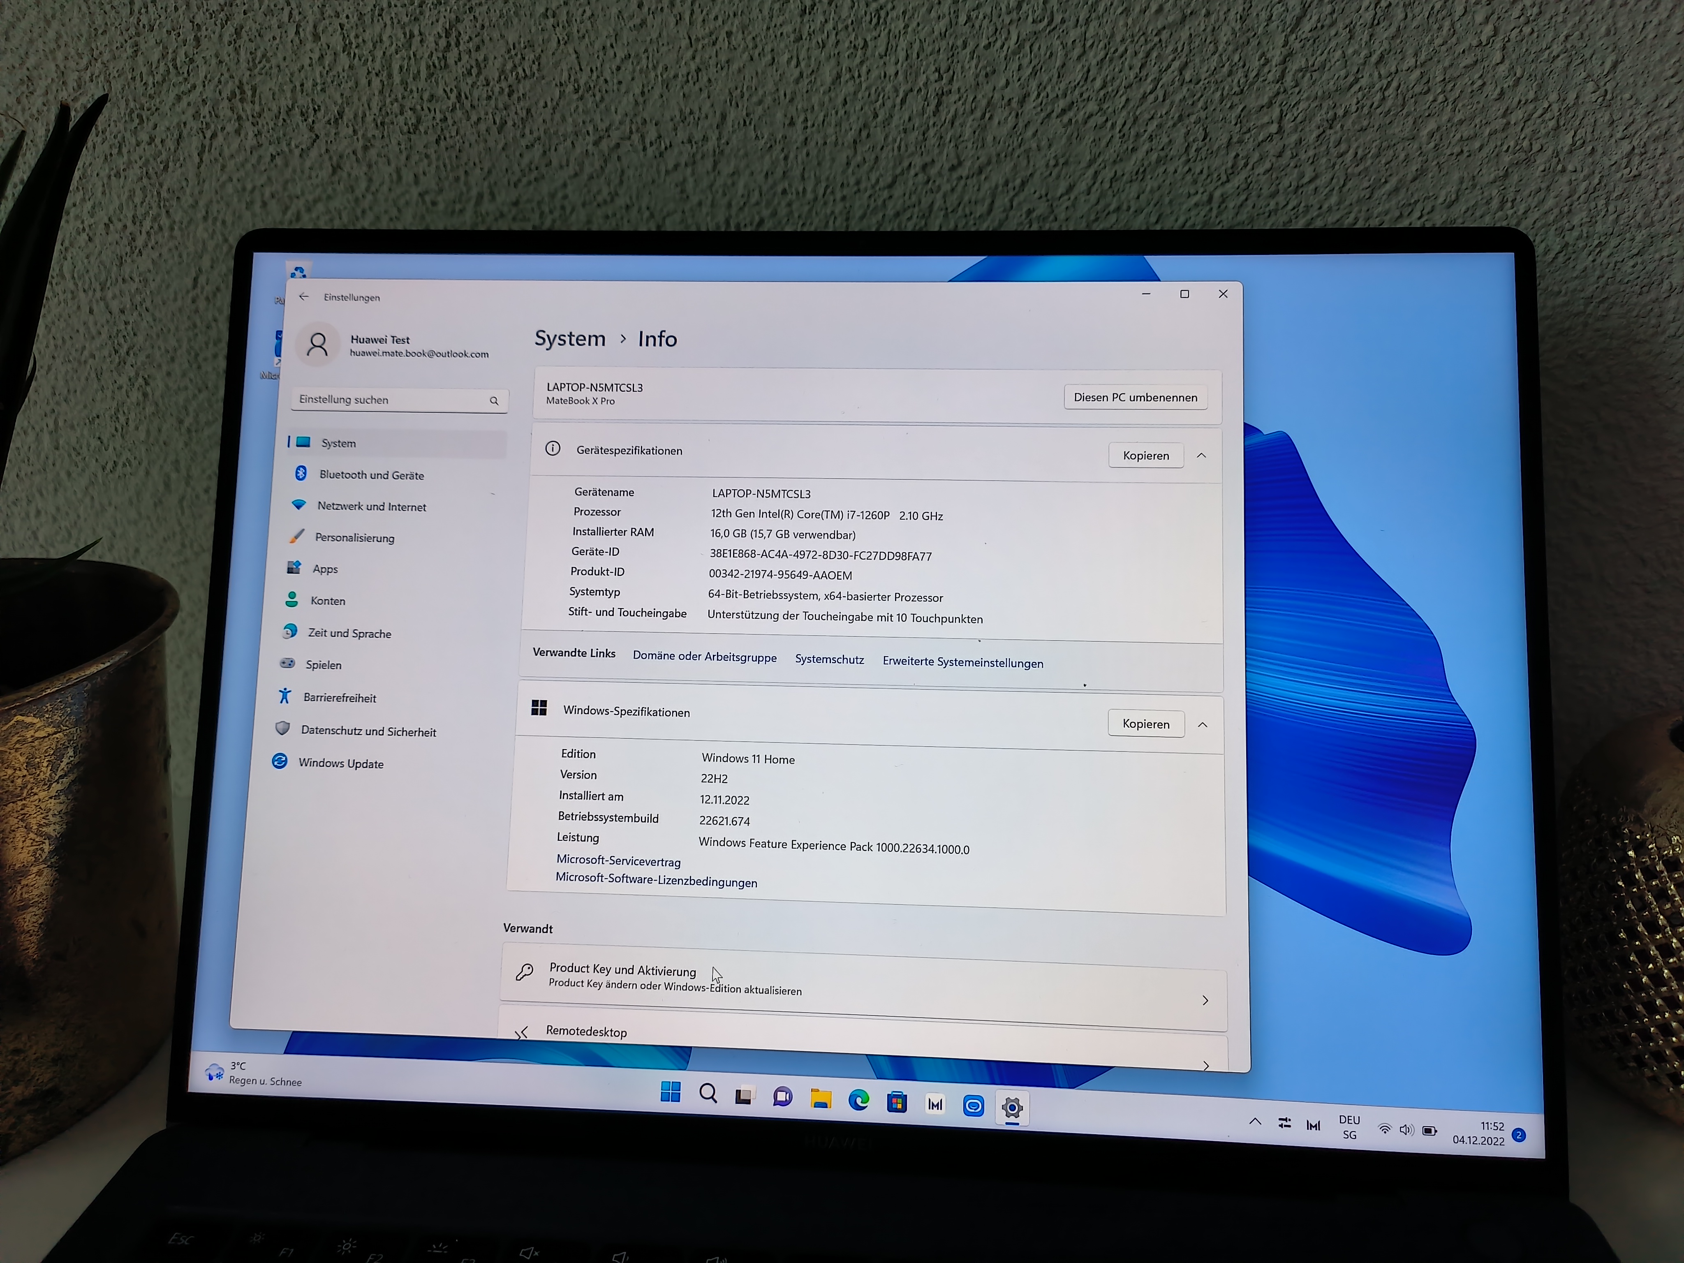This screenshot has height=1263, width=1684.
Task: Open Erweiterte Systemeinstellungen link
Action: [962, 662]
